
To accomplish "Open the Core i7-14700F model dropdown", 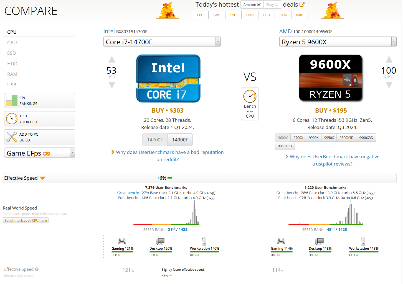I will [162, 42].
